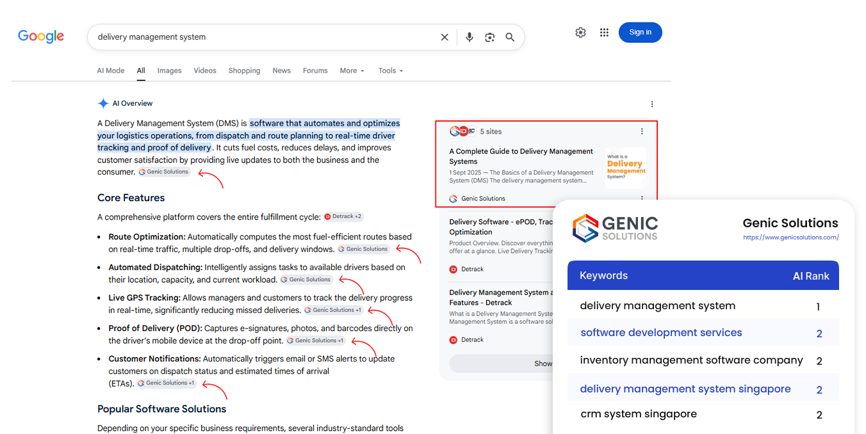Click the 'Keywords' column header
The image size is (866, 434).
point(603,276)
